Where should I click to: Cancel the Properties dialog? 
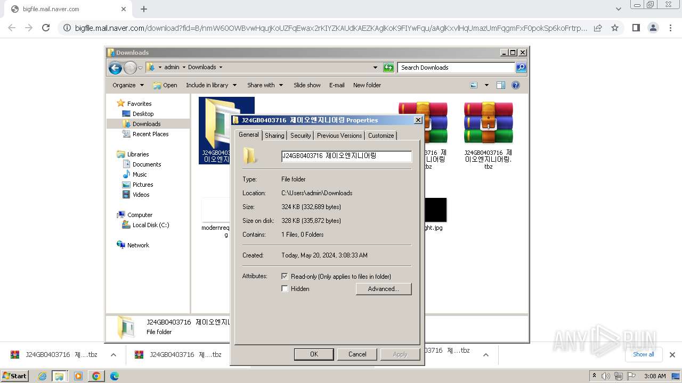357,354
